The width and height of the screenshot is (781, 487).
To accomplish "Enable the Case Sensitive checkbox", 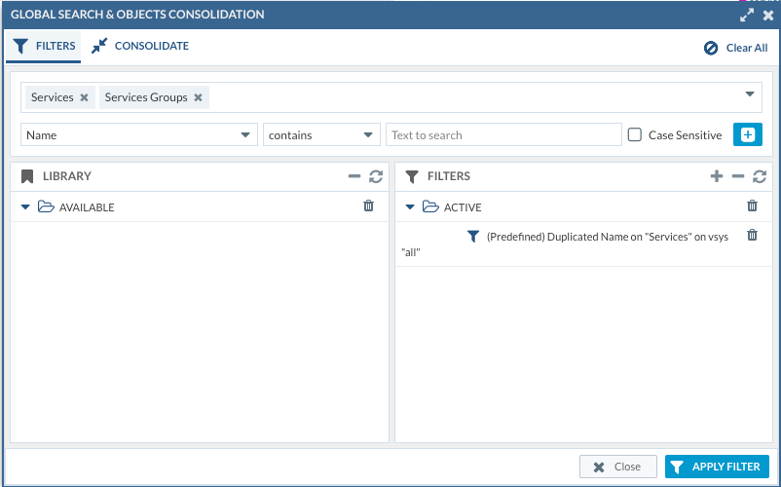I will tap(635, 135).
